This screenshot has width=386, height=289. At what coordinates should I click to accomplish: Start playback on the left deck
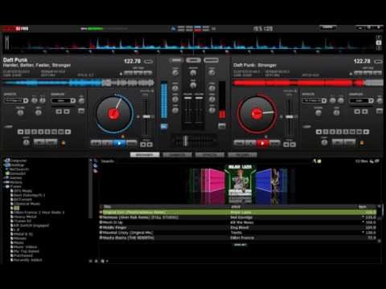click(x=119, y=143)
